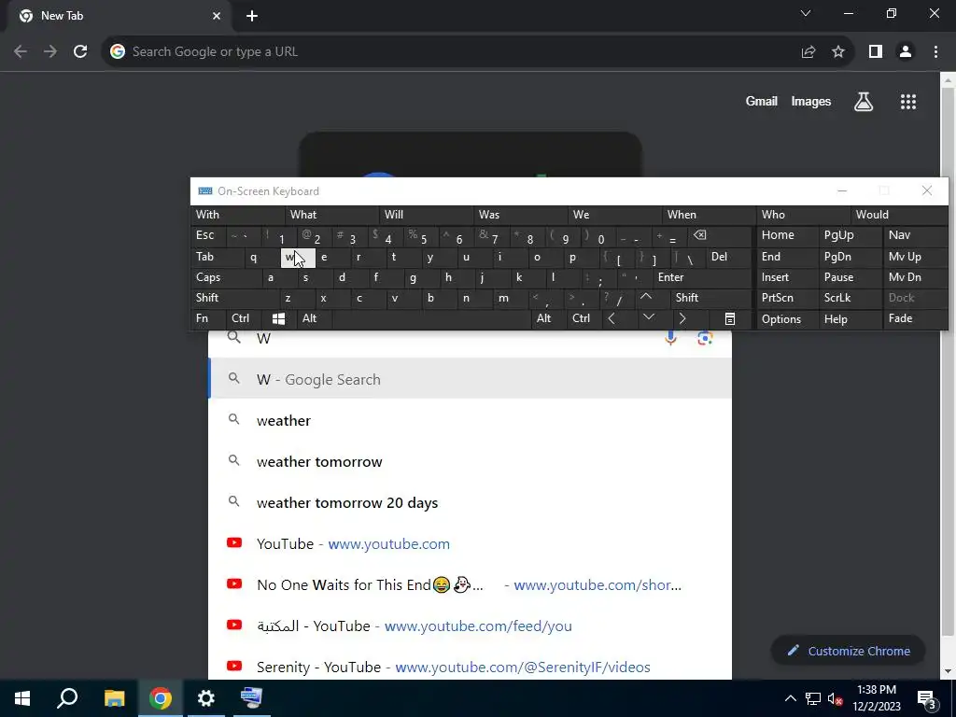Open Search Labs flask icon
956x717 pixels.
(864, 102)
